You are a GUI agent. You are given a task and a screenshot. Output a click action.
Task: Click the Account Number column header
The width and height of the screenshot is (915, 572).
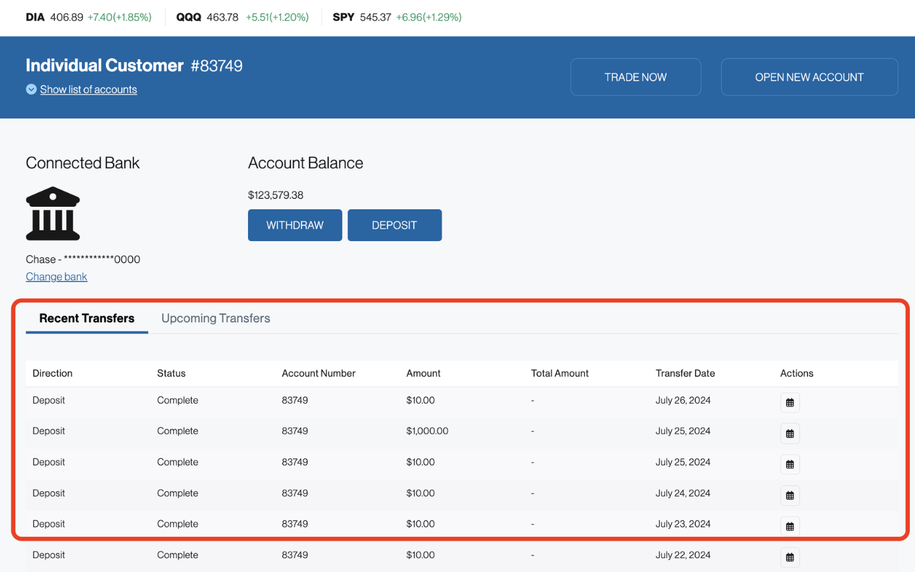pos(319,373)
